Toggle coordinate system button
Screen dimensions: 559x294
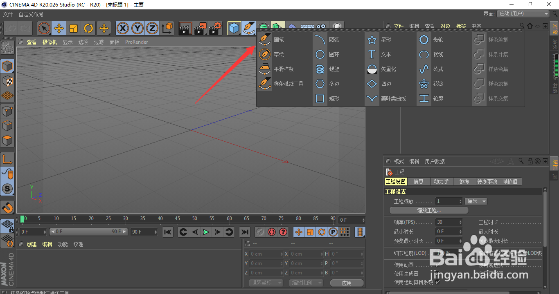(x=167, y=28)
